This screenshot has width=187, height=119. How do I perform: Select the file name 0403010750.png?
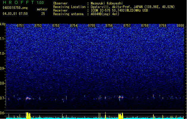coord(15,8)
